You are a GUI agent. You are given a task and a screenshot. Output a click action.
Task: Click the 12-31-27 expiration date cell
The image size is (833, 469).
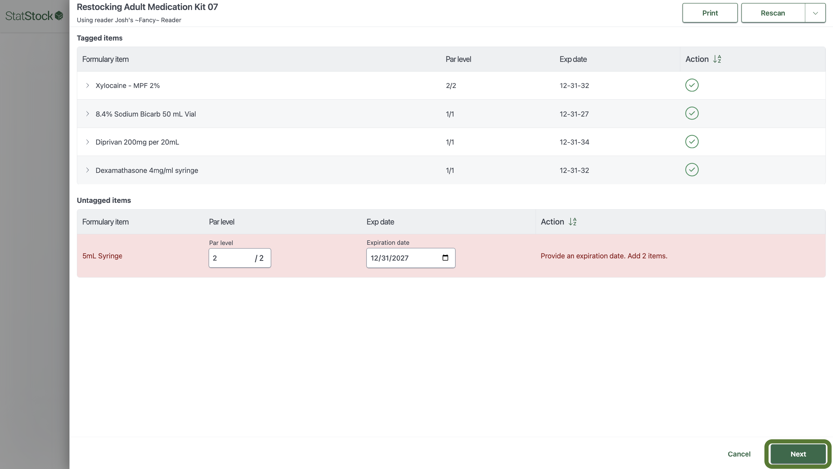[574, 114]
